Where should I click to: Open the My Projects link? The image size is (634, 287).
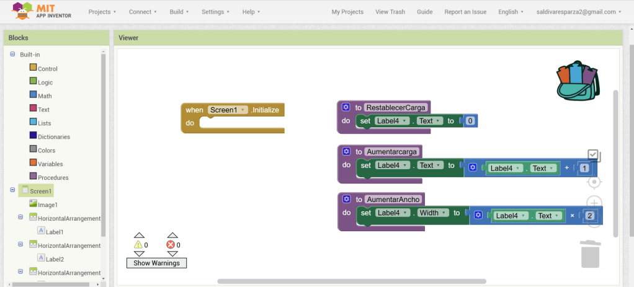point(347,12)
